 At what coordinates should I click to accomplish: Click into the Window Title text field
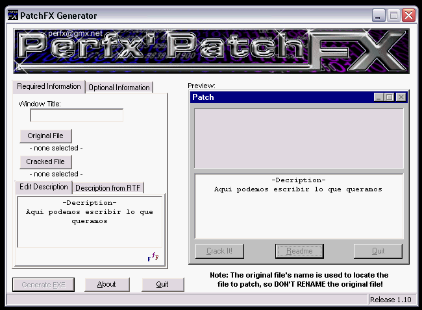77,115
